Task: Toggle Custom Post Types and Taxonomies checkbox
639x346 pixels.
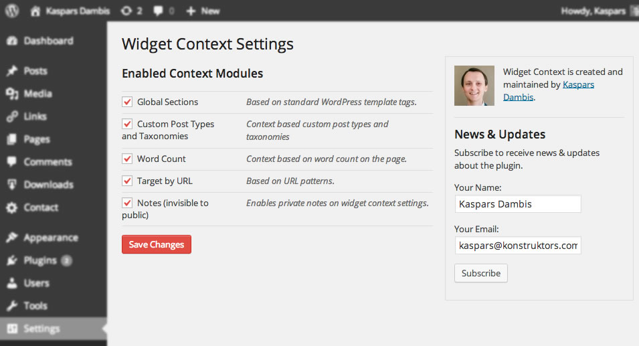Action: [127, 124]
